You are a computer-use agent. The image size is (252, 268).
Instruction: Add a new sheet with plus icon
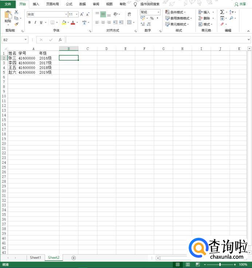coord(74,258)
